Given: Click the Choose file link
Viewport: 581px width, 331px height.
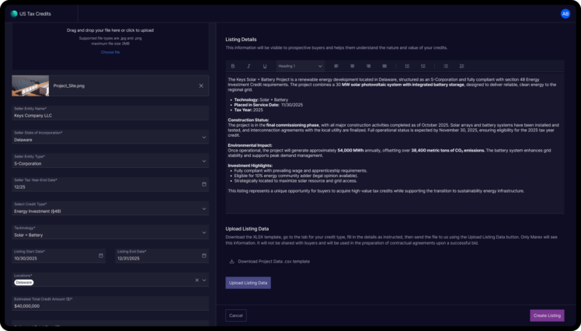Looking at the screenshot, I should coord(110,52).
